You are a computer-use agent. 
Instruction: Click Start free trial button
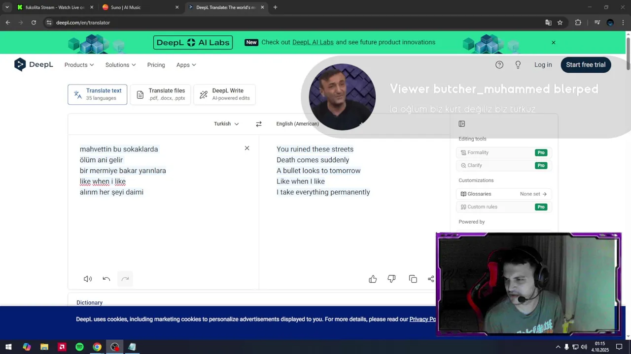(586, 65)
